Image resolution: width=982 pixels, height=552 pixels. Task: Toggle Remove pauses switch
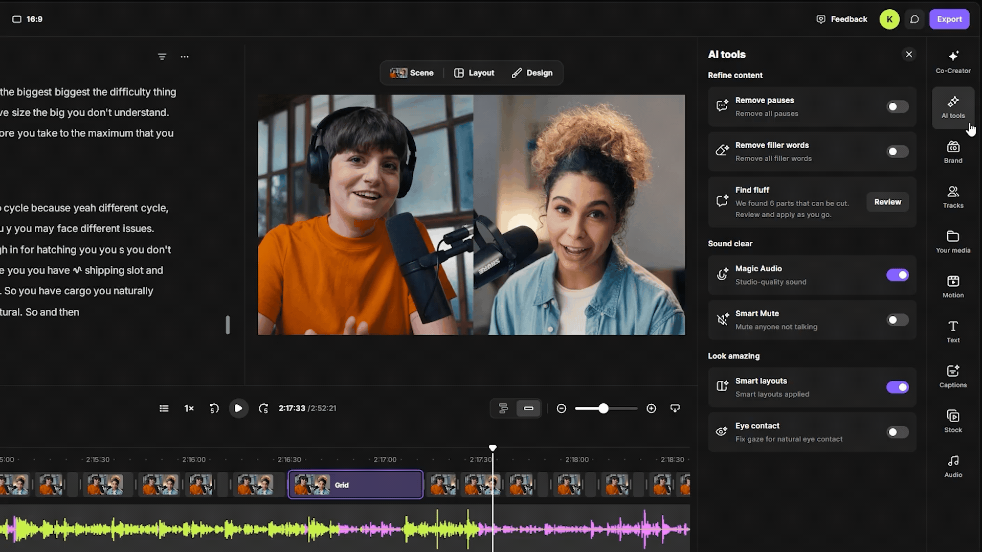click(898, 107)
